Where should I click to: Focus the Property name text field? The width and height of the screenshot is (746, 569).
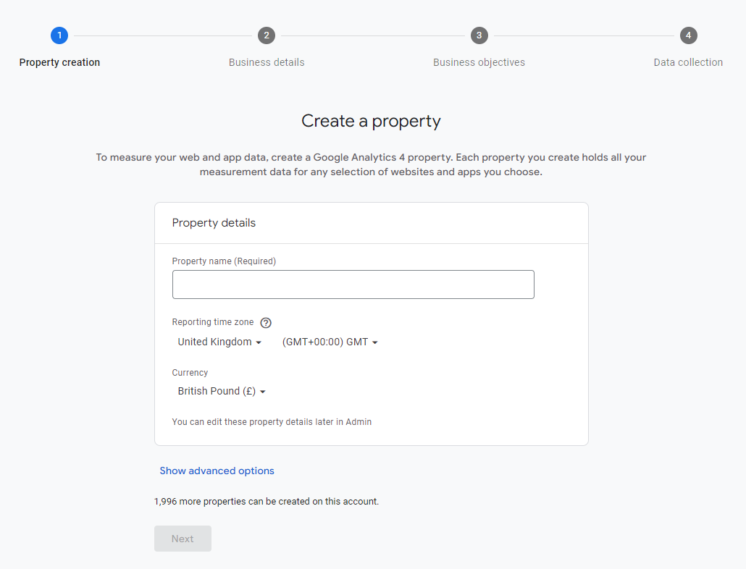(353, 284)
